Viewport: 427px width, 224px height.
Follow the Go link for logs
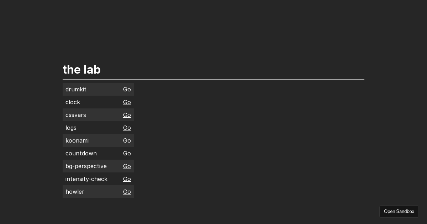tap(127, 128)
